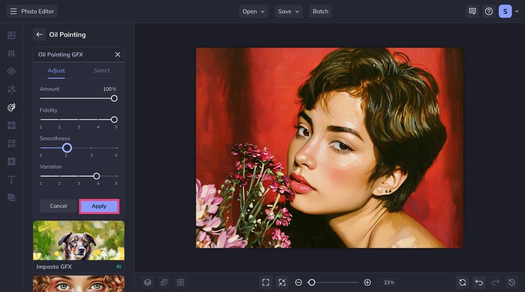Image resolution: width=525 pixels, height=292 pixels.
Task: Open the history clock icon
Action: [x=512, y=283]
